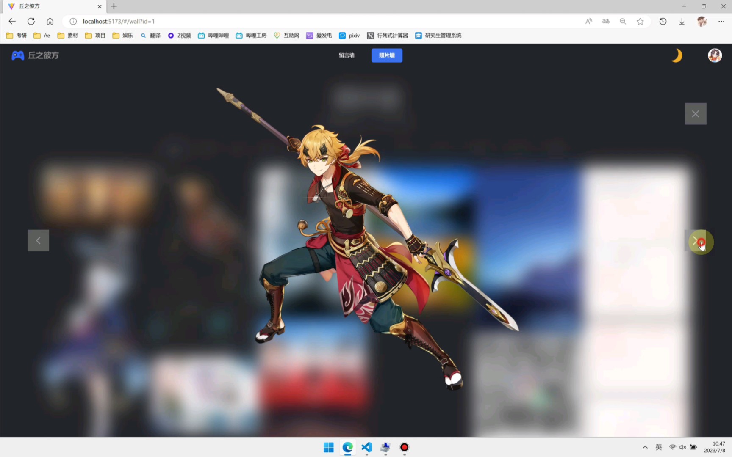Open the 素材 bookmark folder
This screenshot has width=732, height=457.
click(68, 36)
